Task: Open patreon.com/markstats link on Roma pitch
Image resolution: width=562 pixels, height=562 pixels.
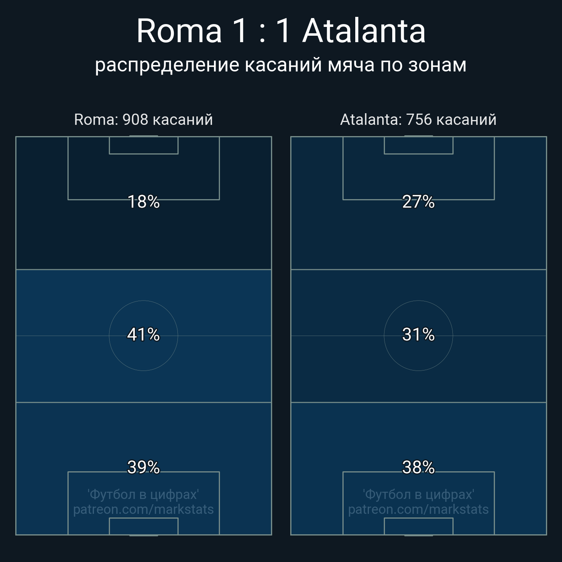Action: [x=143, y=509]
